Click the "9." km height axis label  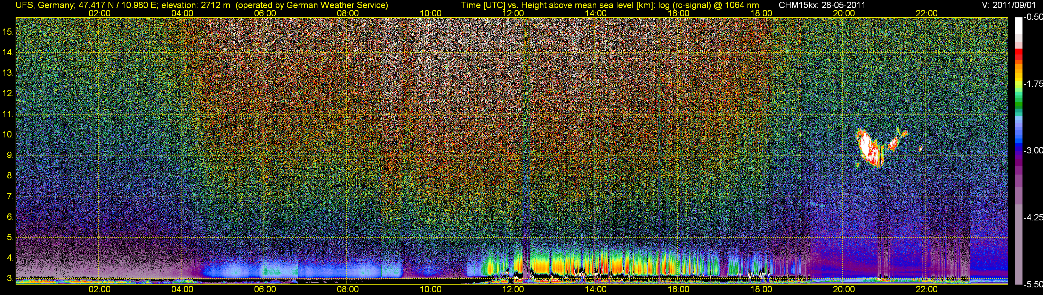(x=10, y=155)
